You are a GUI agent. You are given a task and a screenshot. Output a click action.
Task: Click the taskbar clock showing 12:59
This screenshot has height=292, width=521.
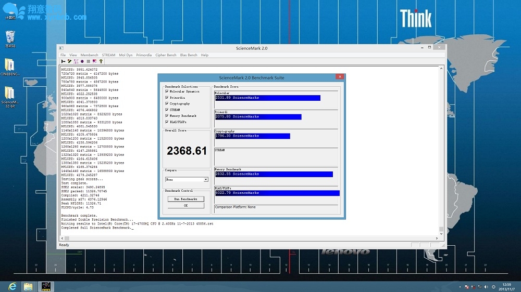tap(507, 287)
